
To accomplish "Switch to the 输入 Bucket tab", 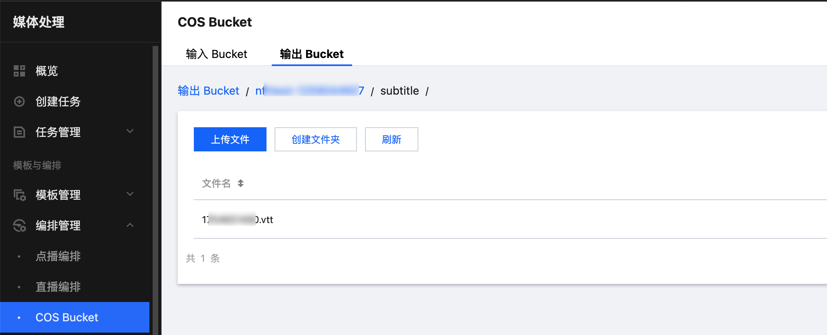I will point(216,54).
